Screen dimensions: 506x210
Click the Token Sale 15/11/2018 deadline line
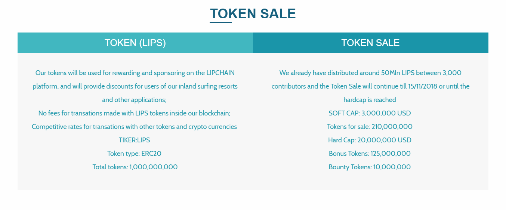point(370,86)
